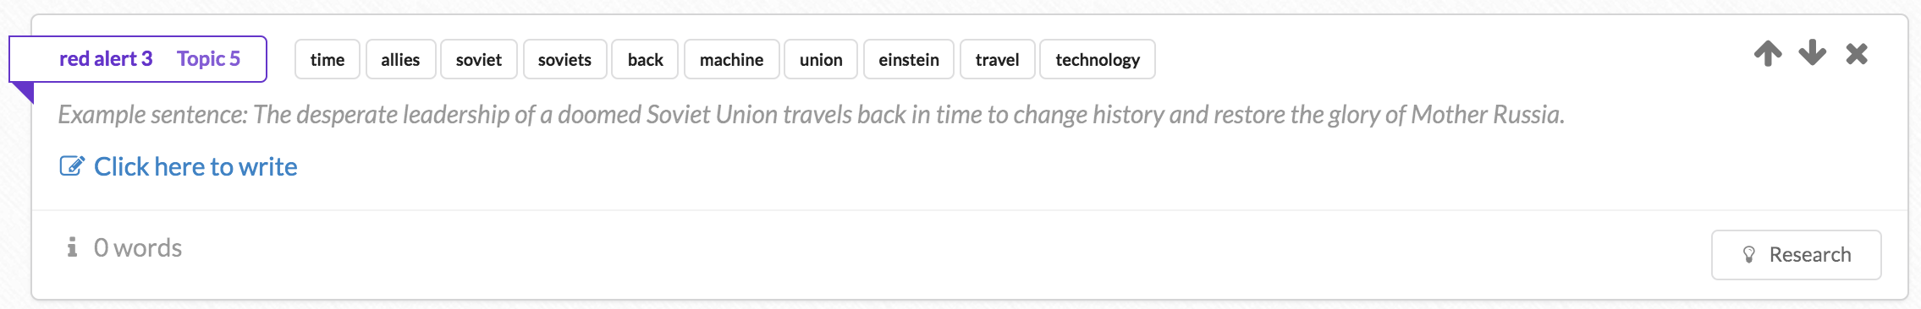Viewport: 1921px width, 309px height.
Task: Move topic card down with arrow
Action: point(1812,53)
